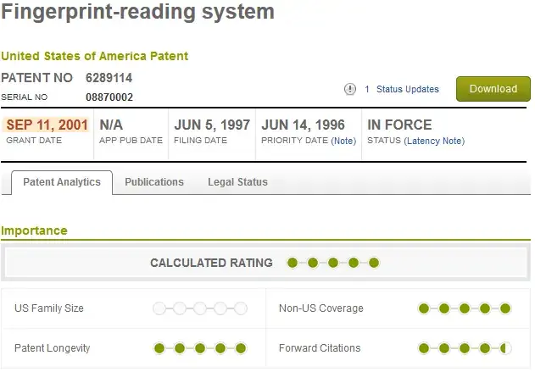Viewport: 535px width, 372px height.
Task: Open the priority date Note link
Action: 343,141
